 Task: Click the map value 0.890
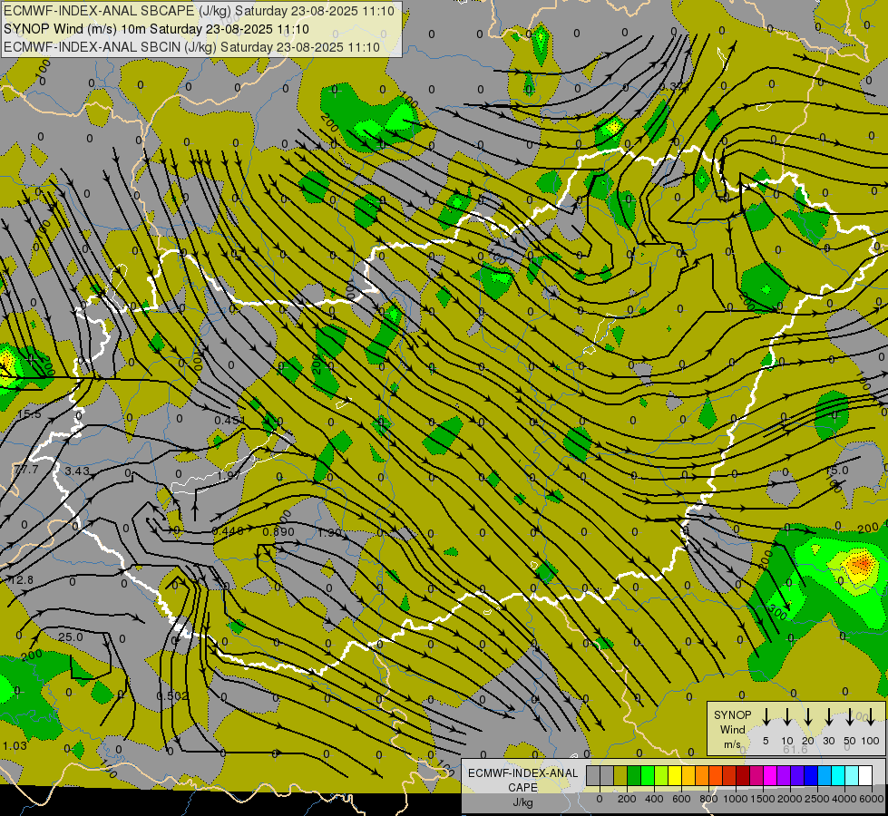pos(278,531)
